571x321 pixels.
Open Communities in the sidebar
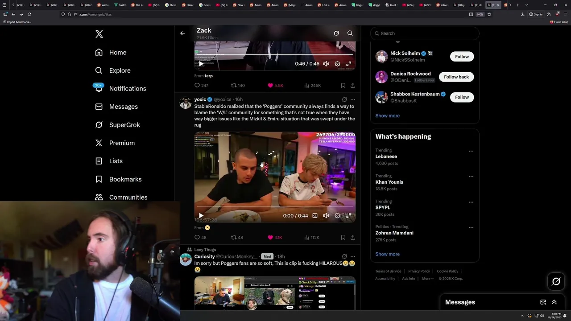121,197
